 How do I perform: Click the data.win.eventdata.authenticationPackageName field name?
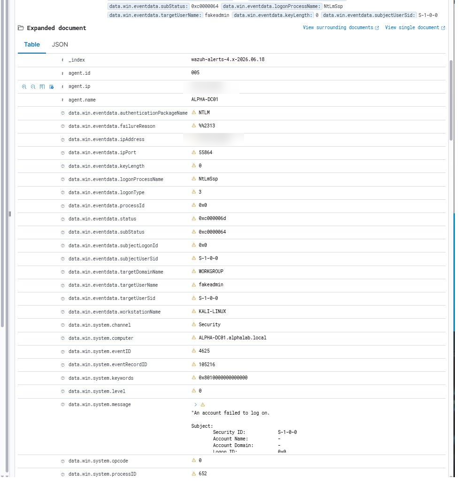[x=128, y=113]
